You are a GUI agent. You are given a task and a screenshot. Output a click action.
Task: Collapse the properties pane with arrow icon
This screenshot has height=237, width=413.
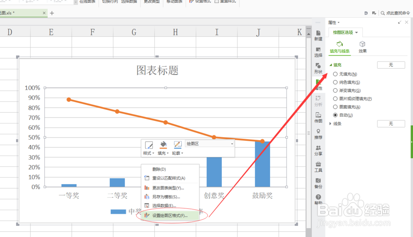click(x=399, y=22)
